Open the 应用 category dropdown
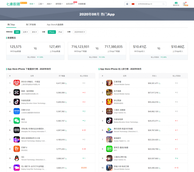The image size is (194, 172). 25,32
